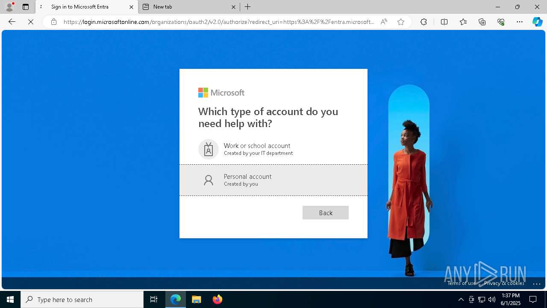Switch to New tab tab
This screenshot has width=547, height=308.
(189, 7)
